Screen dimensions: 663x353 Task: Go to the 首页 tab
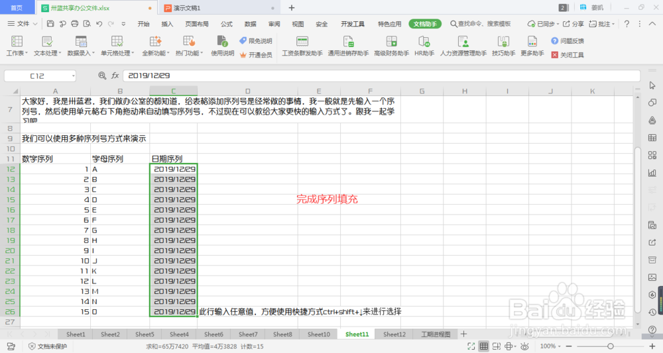point(17,7)
